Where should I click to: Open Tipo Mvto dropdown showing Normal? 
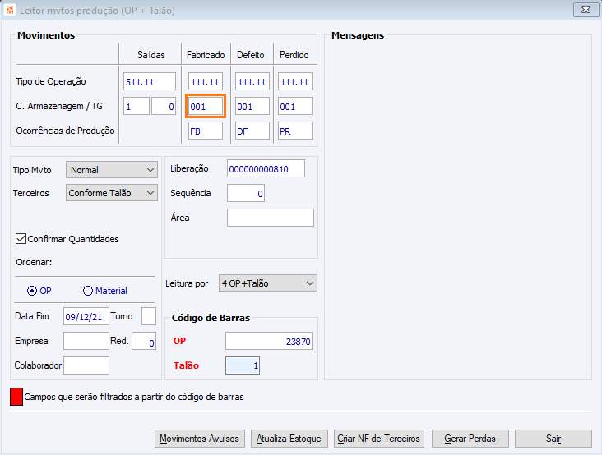[x=112, y=170]
